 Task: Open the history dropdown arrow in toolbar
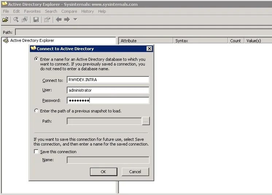(x=75, y=19)
